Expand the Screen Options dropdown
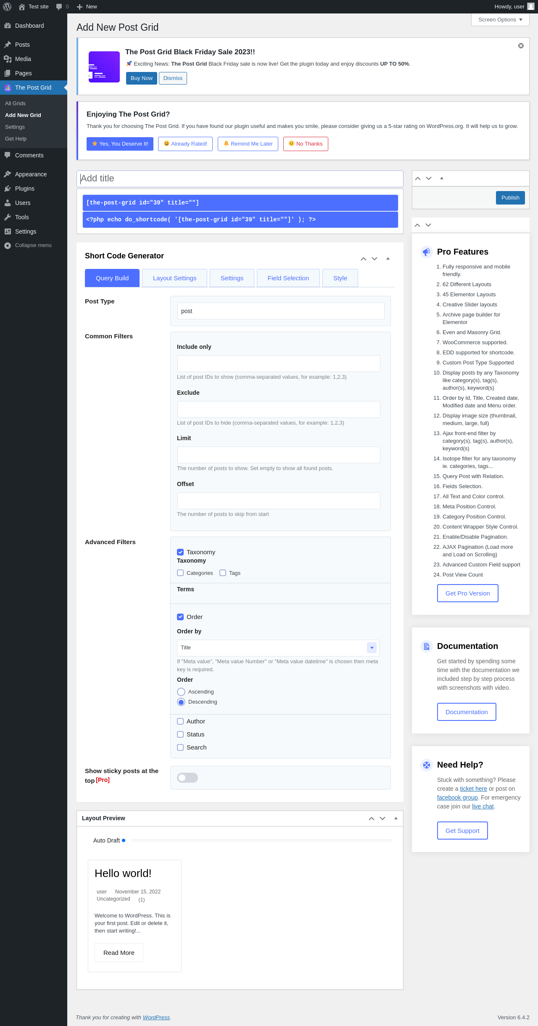This screenshot has height=1026, width=538. (500, 20)
